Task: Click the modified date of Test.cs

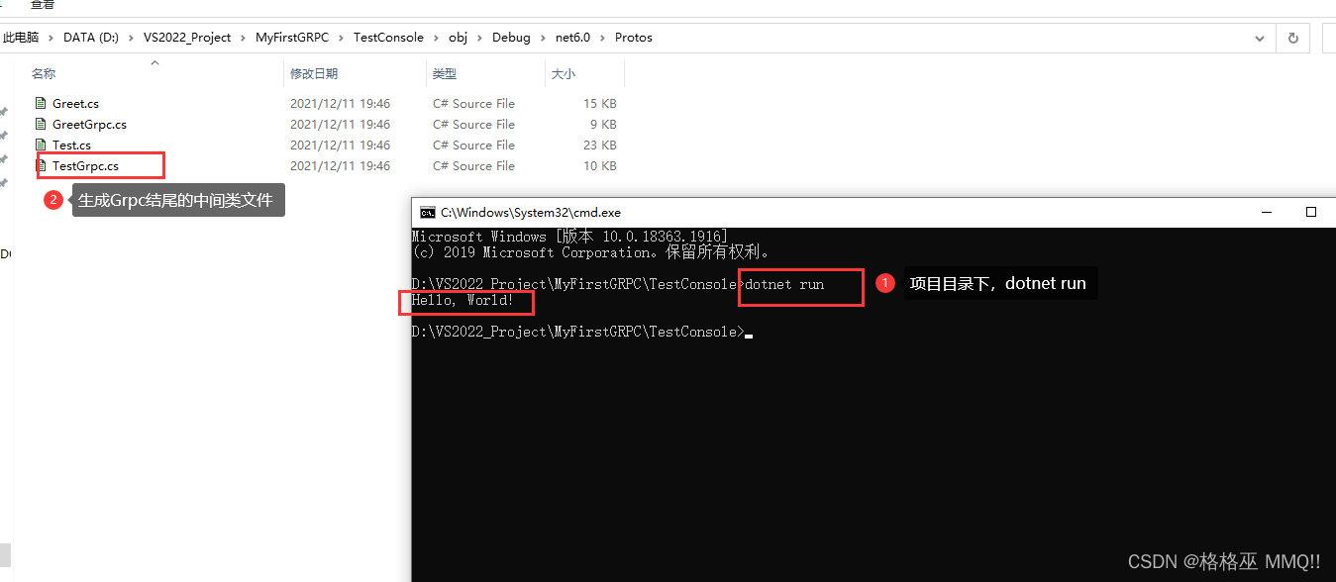Action: pyautogui.click(x=340, y=145)
